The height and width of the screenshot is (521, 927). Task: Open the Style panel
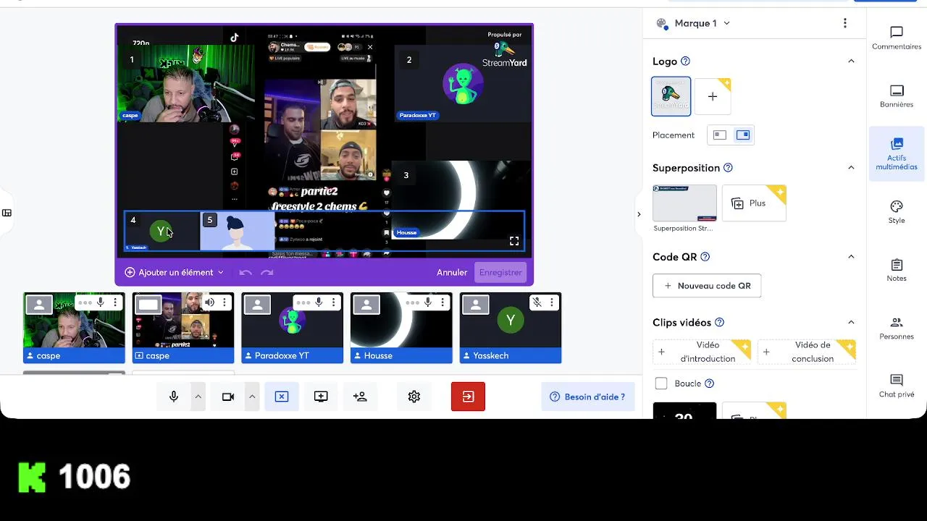[x=897, y=212]
